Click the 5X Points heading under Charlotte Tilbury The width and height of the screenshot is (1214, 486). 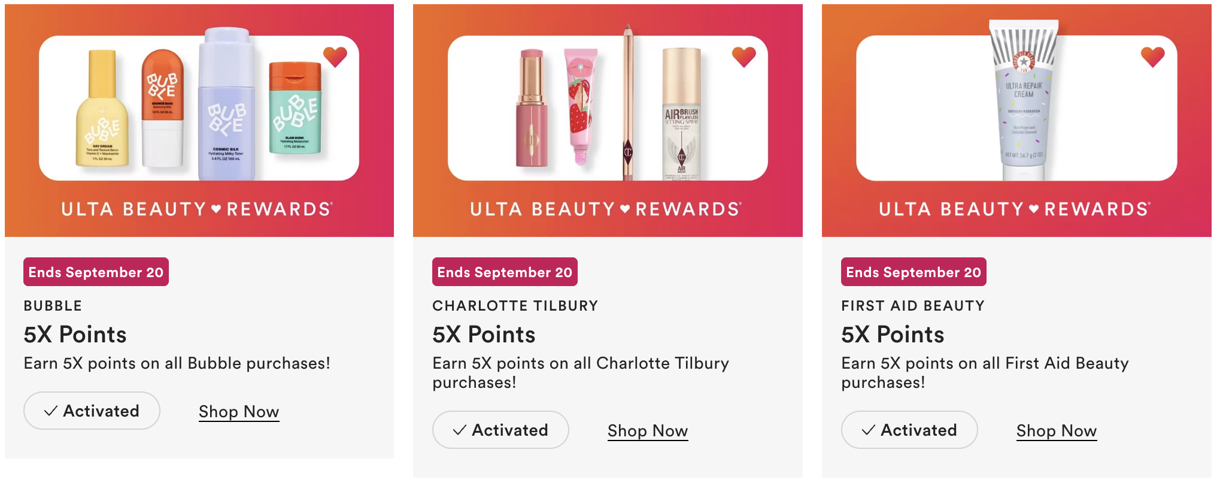[x=484, y=335]
